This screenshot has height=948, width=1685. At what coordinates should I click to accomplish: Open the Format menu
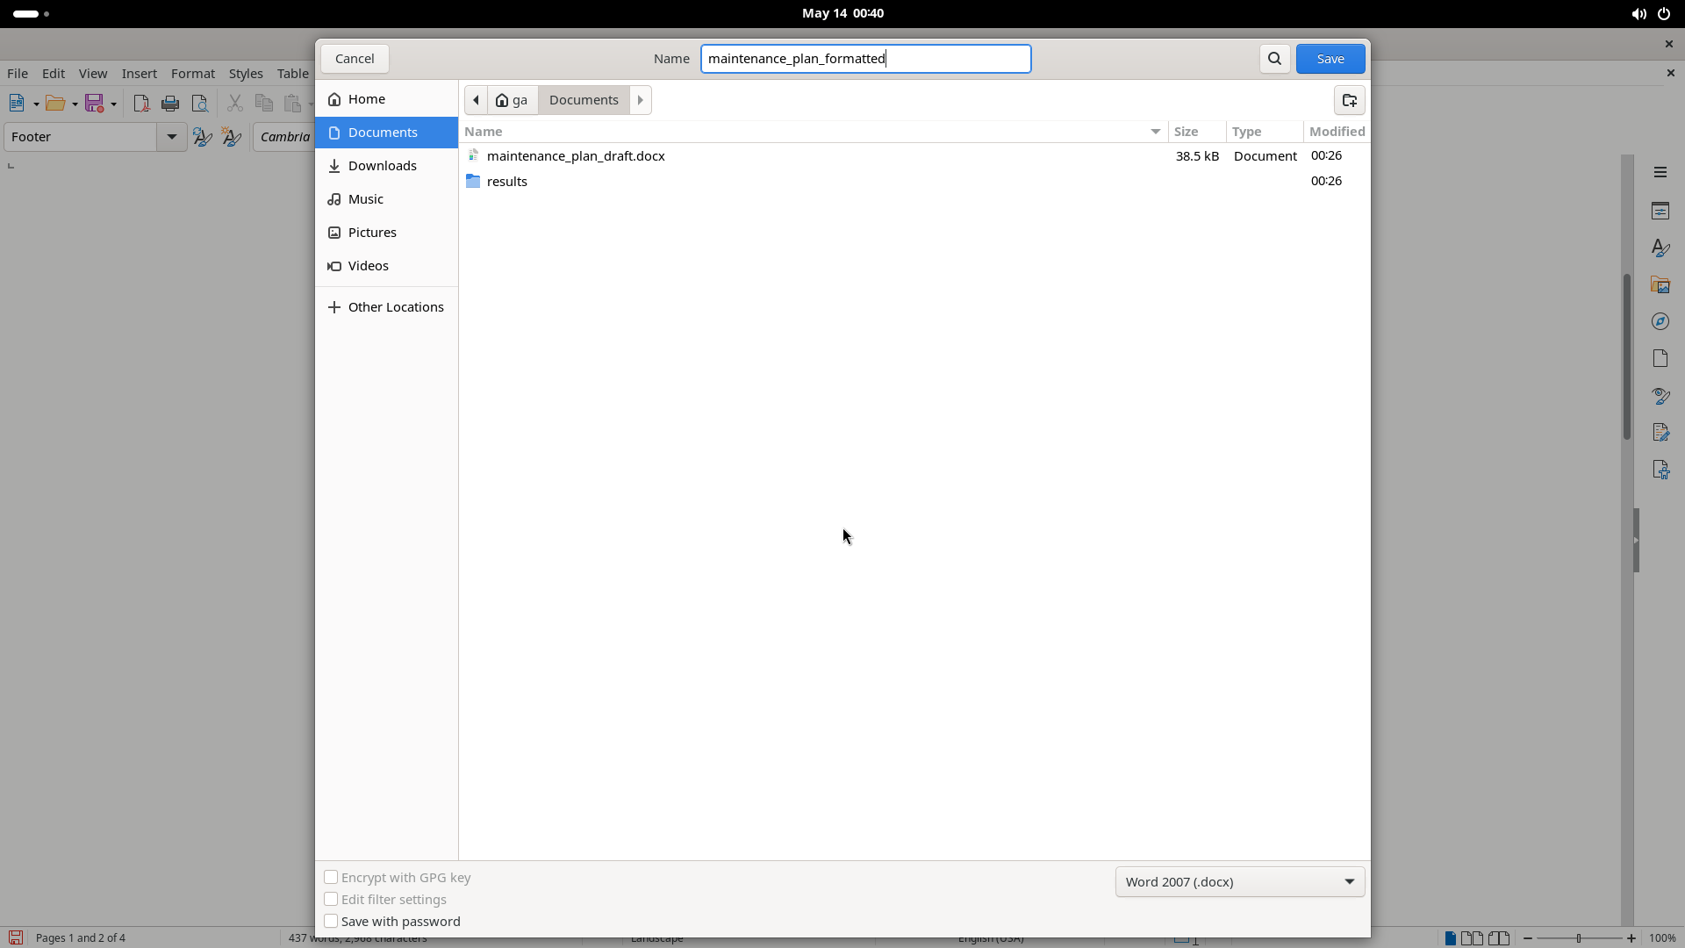(192, 74)
